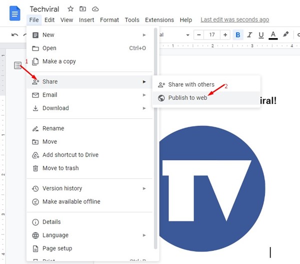The width and height of the screenshot is (300, 264).
Task: Star the Techviral document
Action: tap(70, 9)
